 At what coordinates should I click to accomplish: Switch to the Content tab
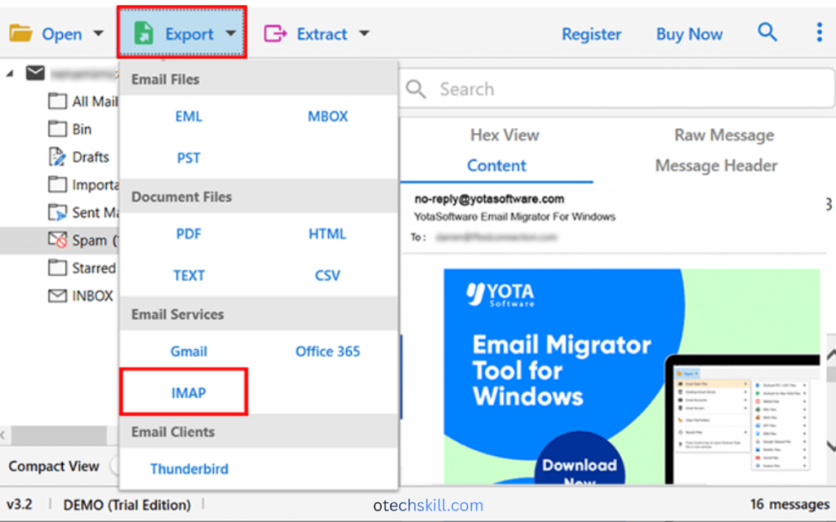coord(496,166)
